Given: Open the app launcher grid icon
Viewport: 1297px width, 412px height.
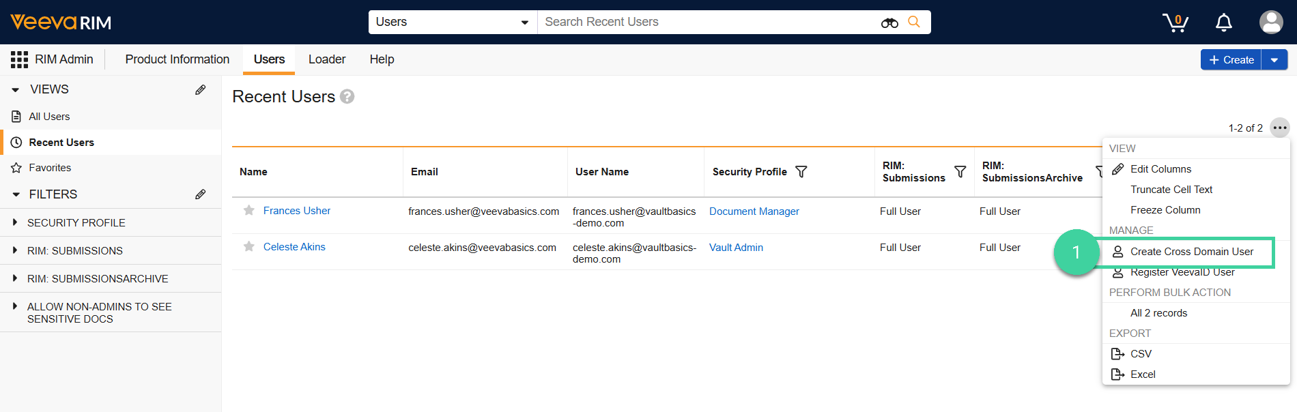Looking at the screenshot, I should pyautogui.click(x=19, y=59).
